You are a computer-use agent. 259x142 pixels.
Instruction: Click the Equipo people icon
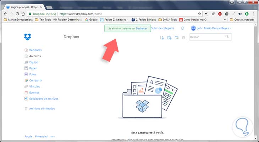pos(26,62)
